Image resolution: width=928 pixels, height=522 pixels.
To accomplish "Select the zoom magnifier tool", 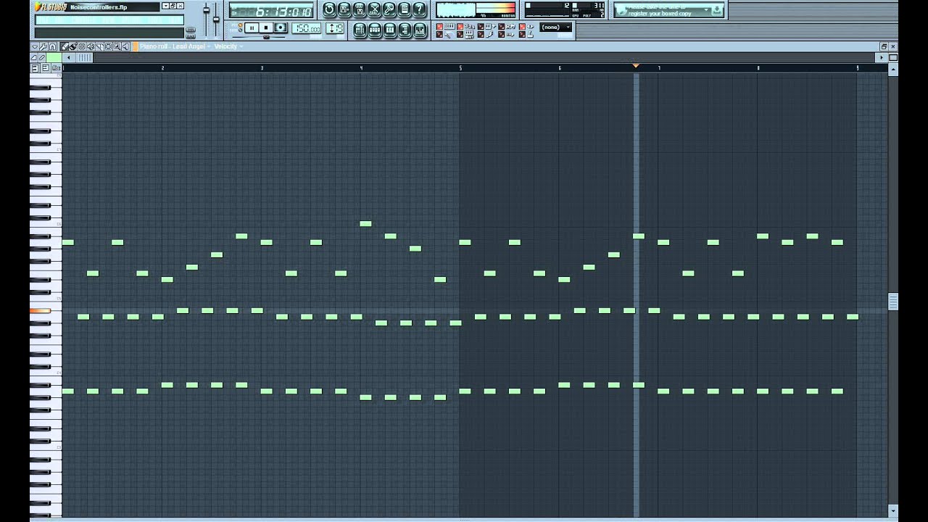I will coord(117,46).
